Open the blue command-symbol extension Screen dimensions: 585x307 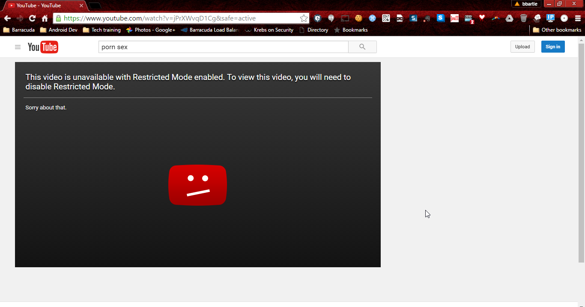(372, 18)
